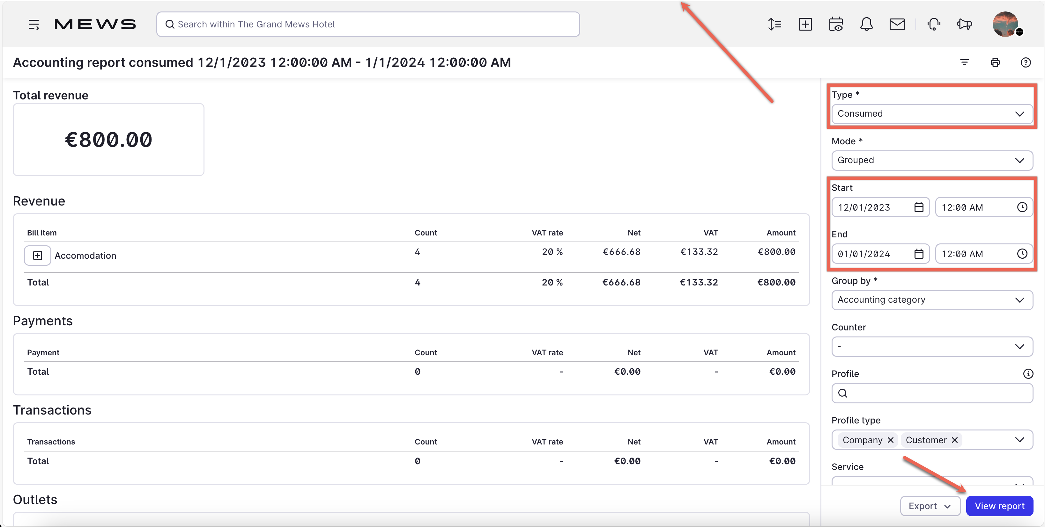Open the help question mark icon
The height and width of the screenshot is (527, 1045).
coord(1026,62)
